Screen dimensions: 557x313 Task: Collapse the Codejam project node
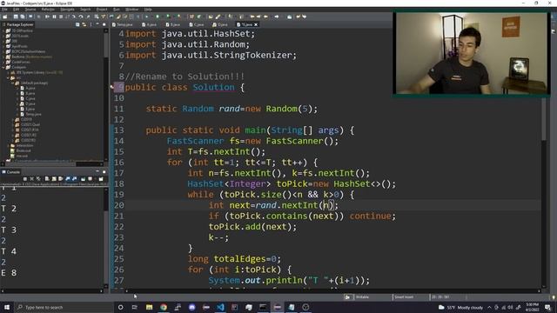[x=3, y=67]
